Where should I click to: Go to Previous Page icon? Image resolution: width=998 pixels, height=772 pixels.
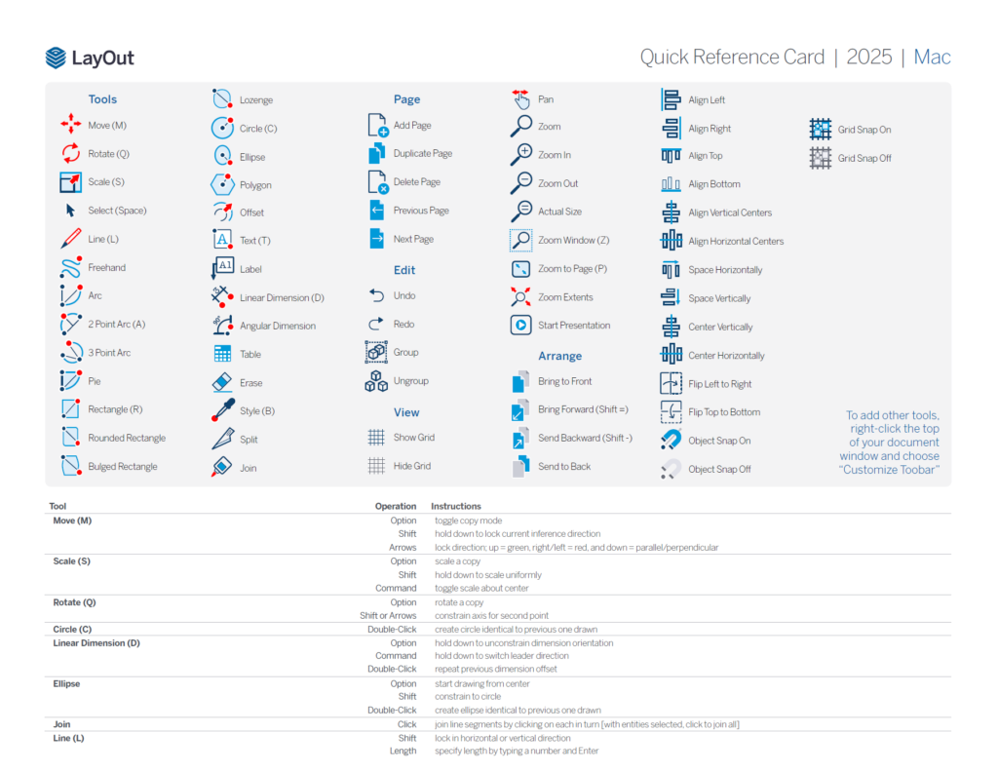tap(377, 210)
